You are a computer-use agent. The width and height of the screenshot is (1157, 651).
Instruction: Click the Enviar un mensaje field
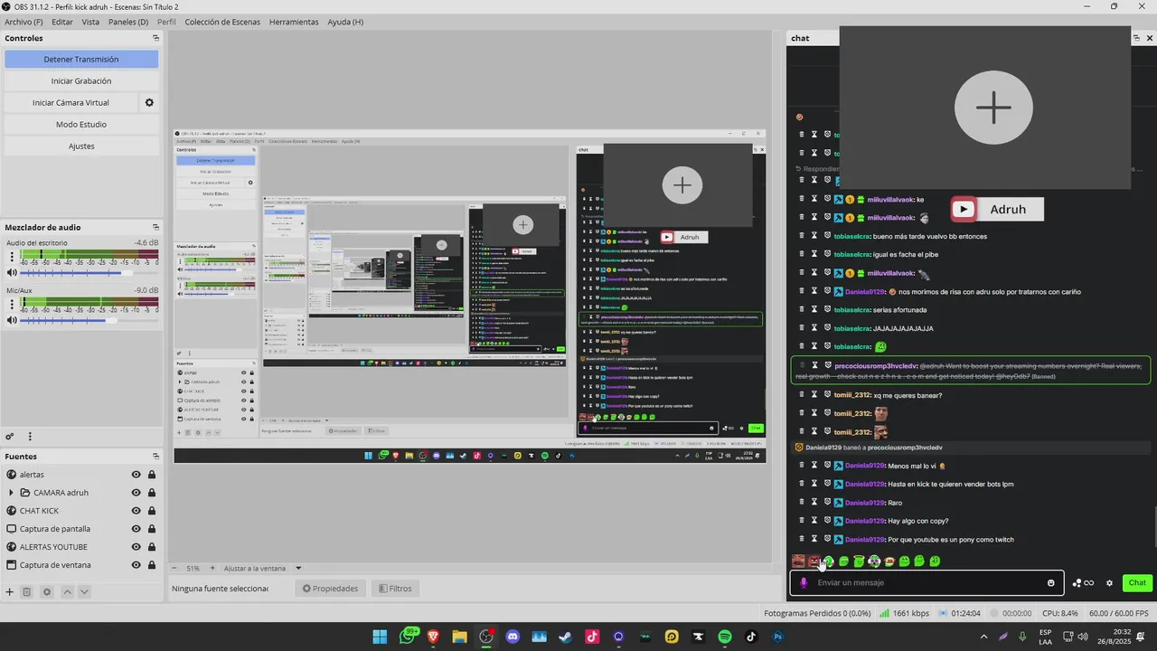[x=927, y=583]
